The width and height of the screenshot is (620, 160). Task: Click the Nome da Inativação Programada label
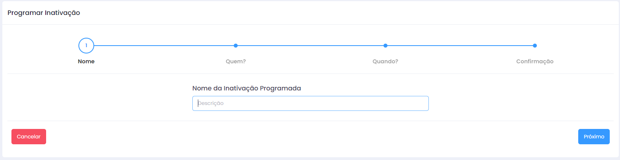tap(247, 88)
